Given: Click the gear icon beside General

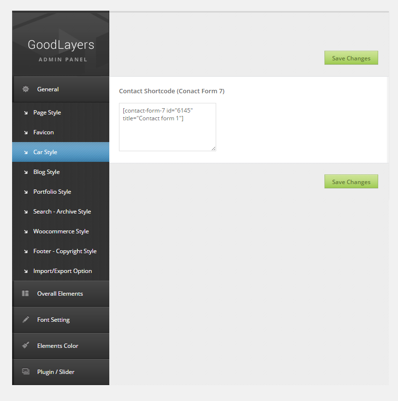Looking at the screenshot, I should coord(26,89).
